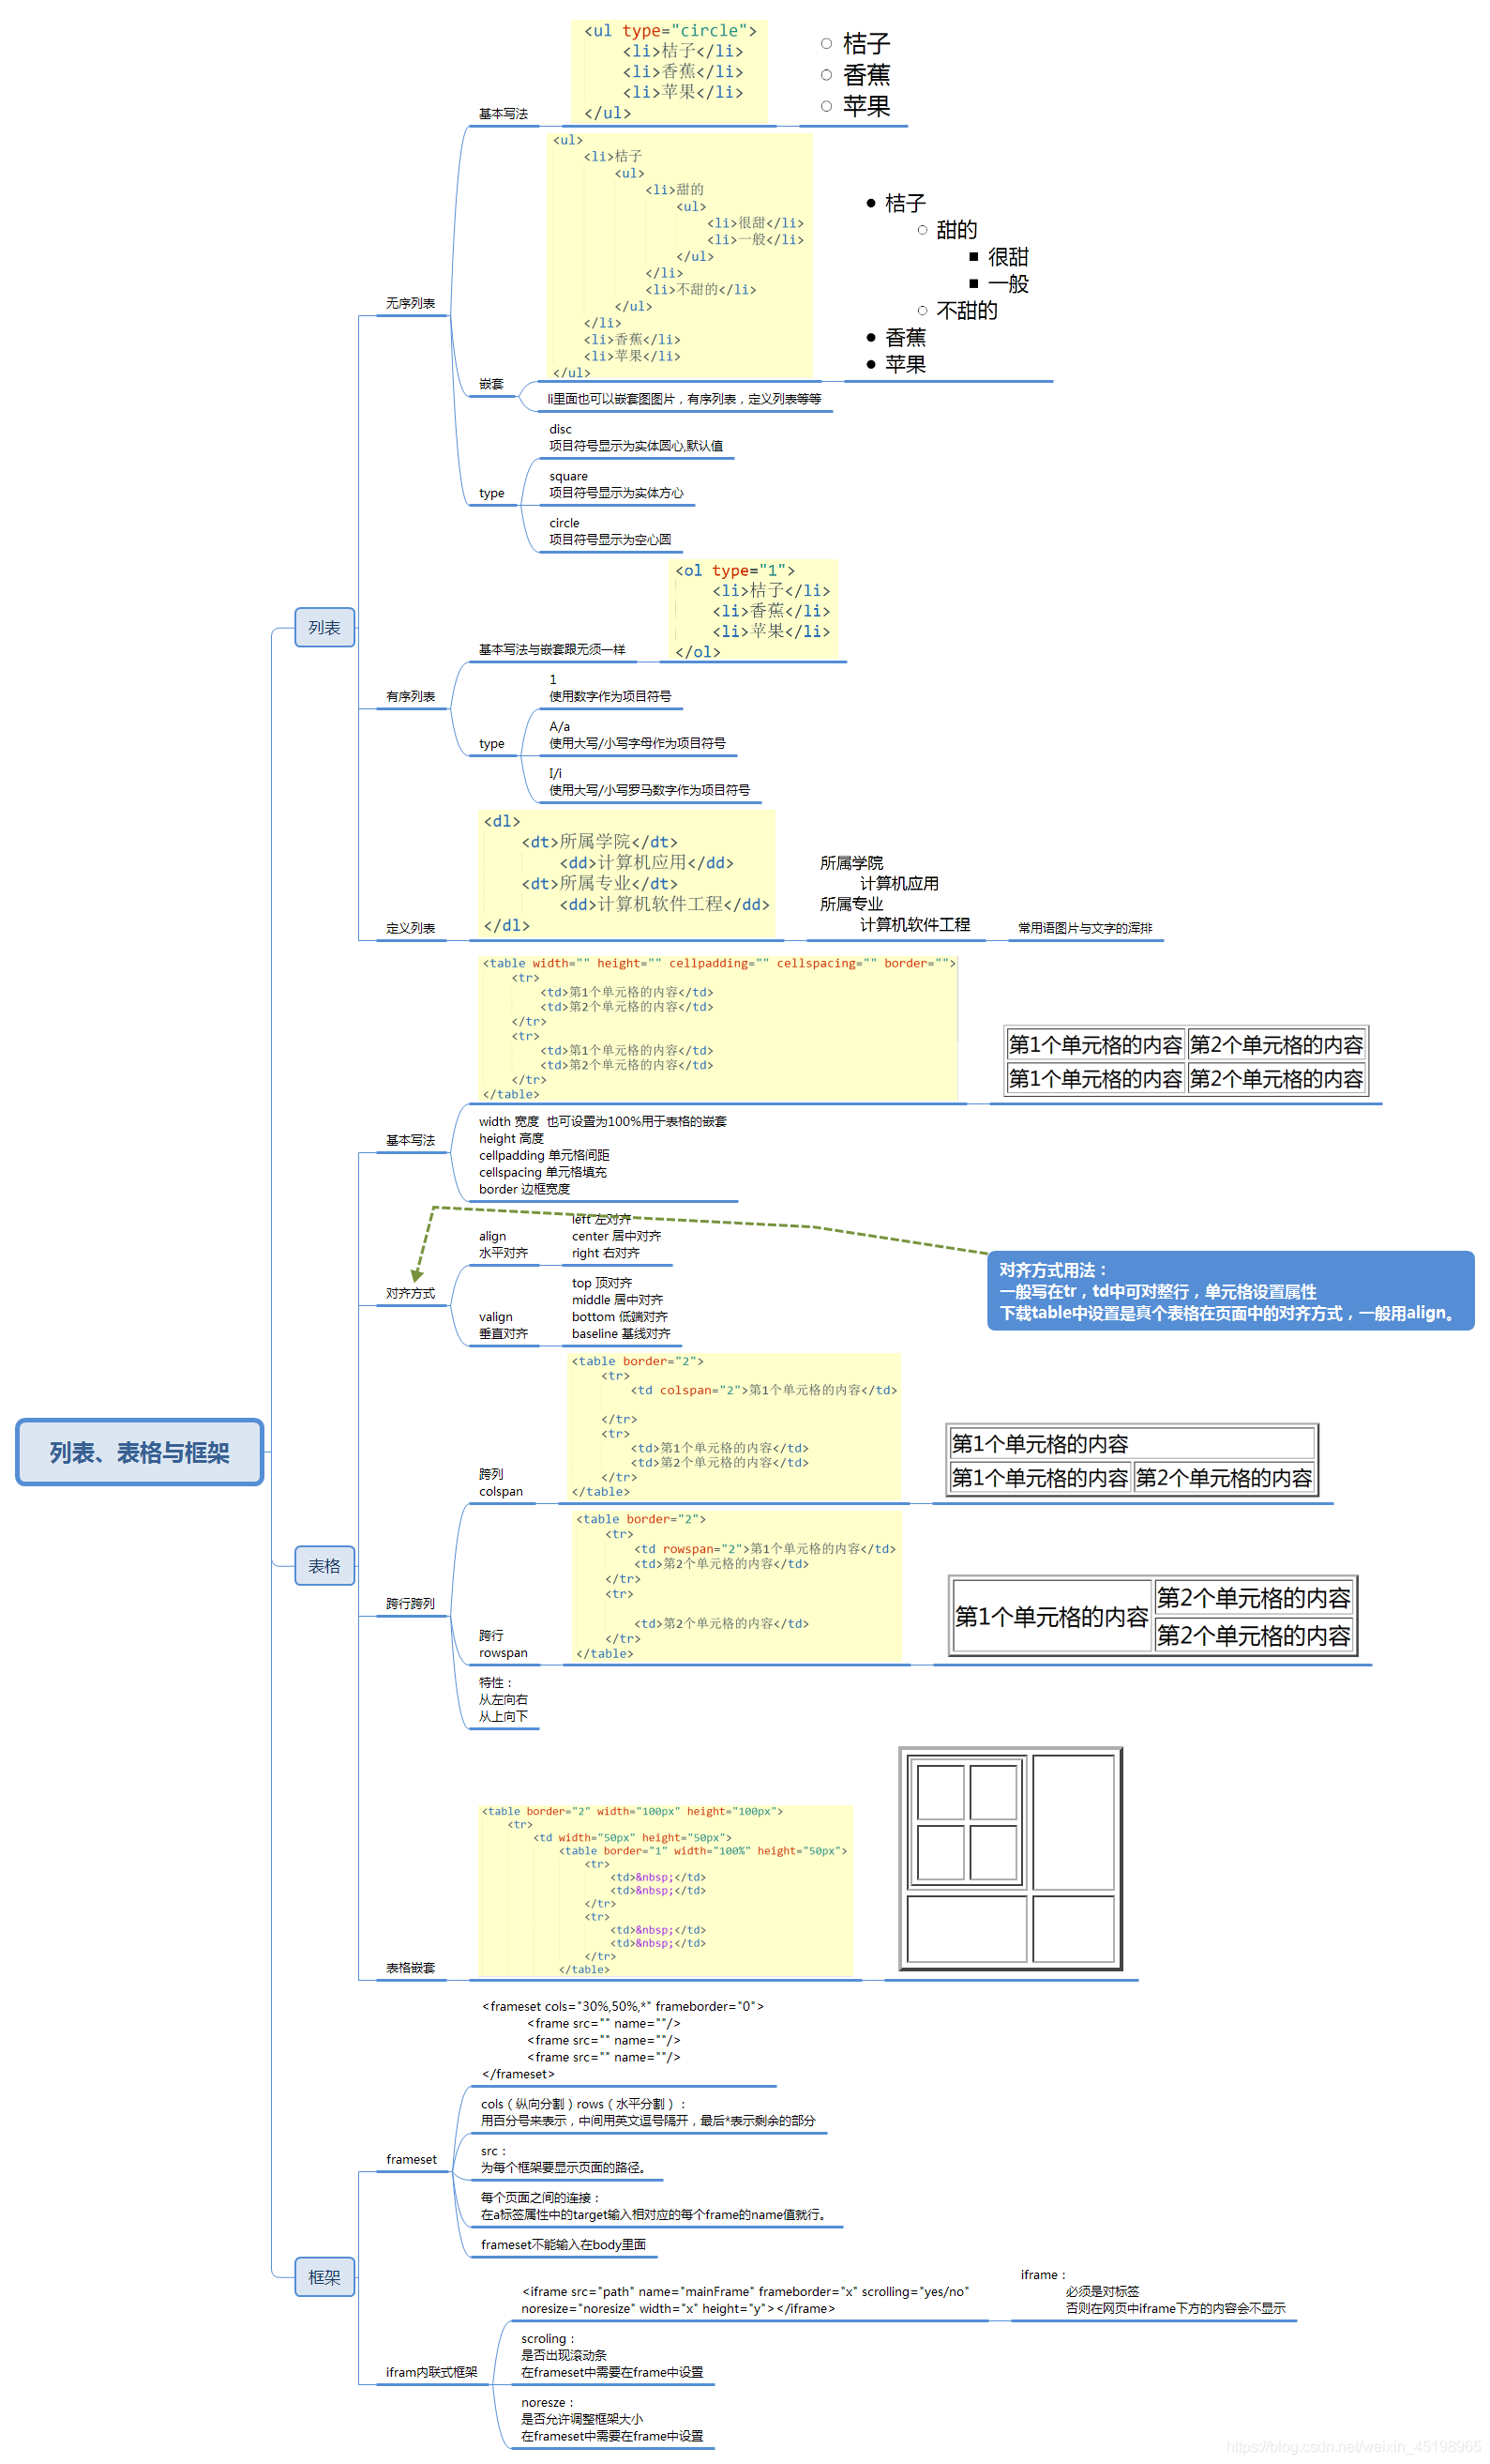Screen dimensions: 1490x2464
Task: Select the 列表 branch node
Action: pos(324,627)
